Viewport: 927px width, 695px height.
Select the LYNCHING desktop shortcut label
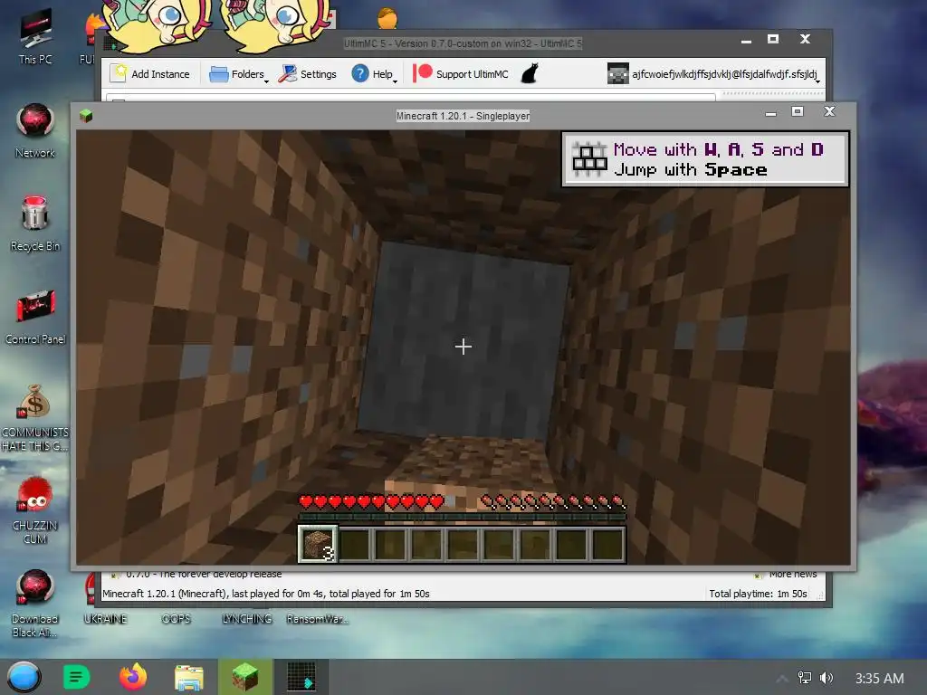247,619
